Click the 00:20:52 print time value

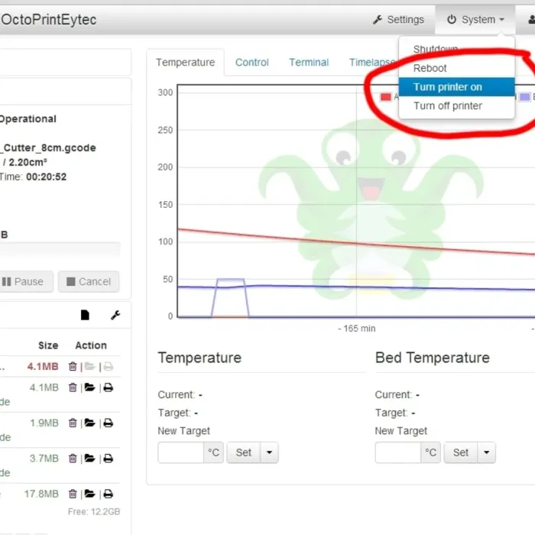(47, 177)
